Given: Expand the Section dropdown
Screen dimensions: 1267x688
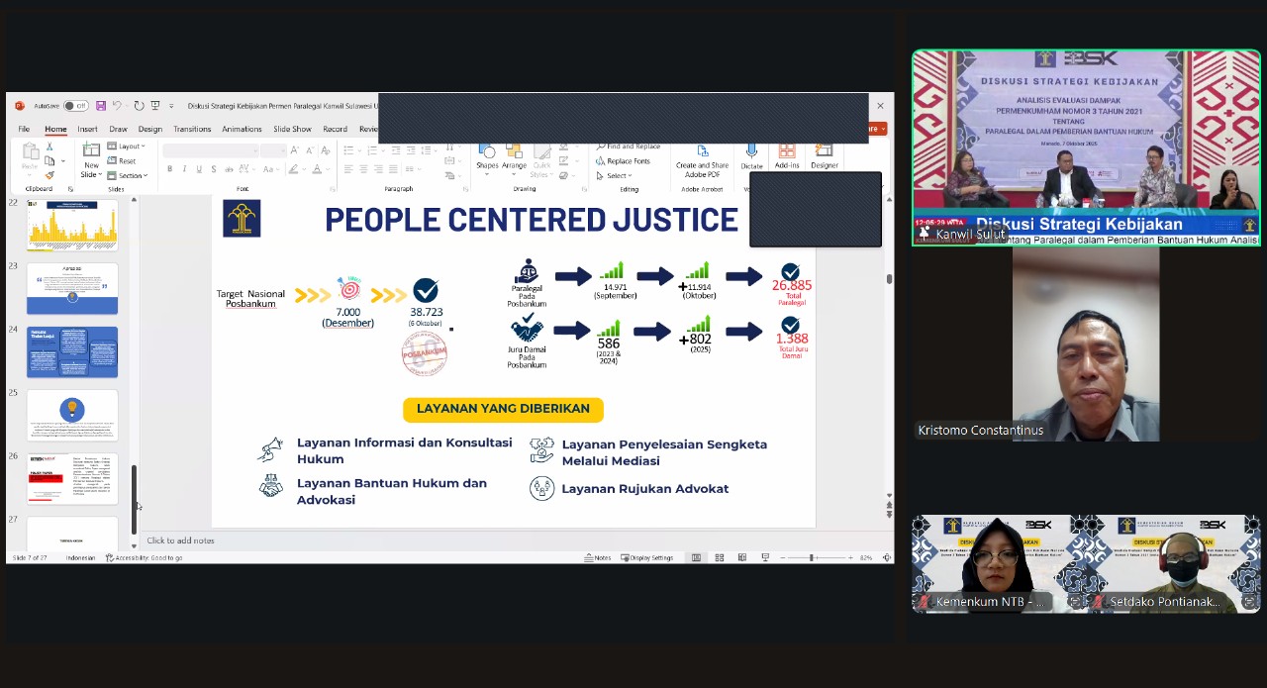Looking at the screenshot, I should tap(128, 175).
